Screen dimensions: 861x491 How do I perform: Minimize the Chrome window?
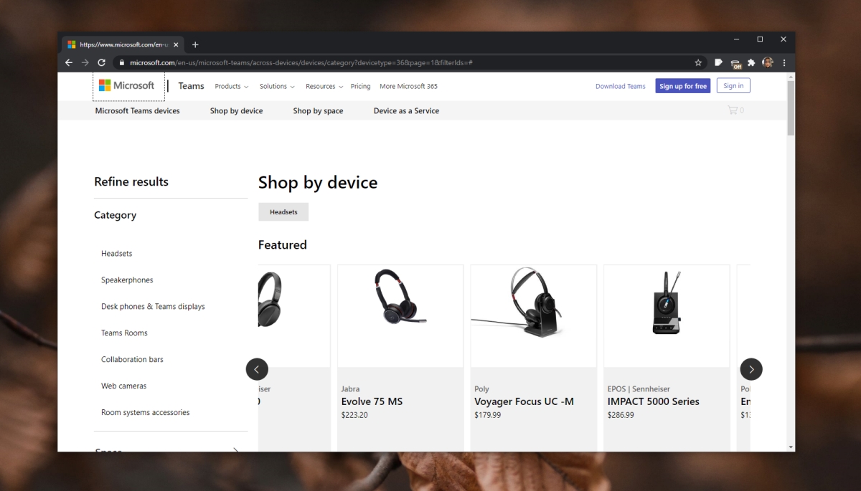click(736, 39)
